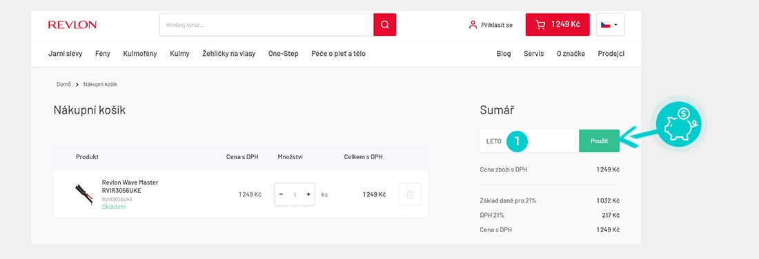Click the 'Skladem' stock status text
This screenshot has width=759, height=259.
coord(114,207)
